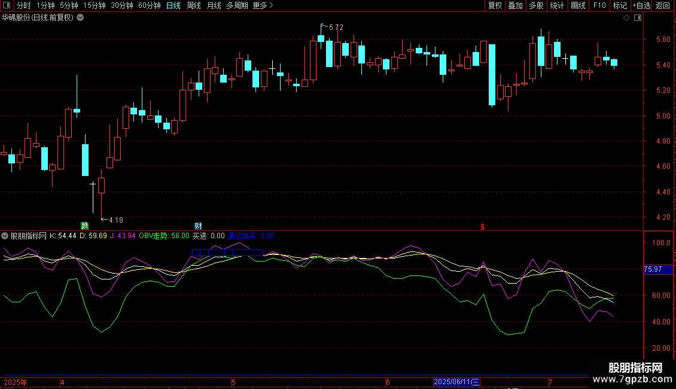This screenshot has height=389, width=676.
Task: Switch to the 分时 intraday view
Action: [x=24, y=5]
